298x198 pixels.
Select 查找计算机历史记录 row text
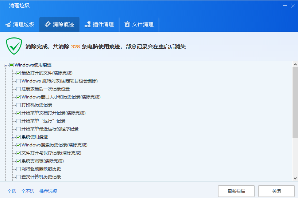(41, 177)
